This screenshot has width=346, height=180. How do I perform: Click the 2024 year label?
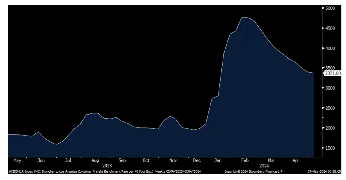click(x=264, y=166)
